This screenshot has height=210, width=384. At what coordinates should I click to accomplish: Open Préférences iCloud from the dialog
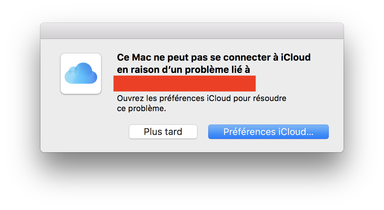(268, 132)
